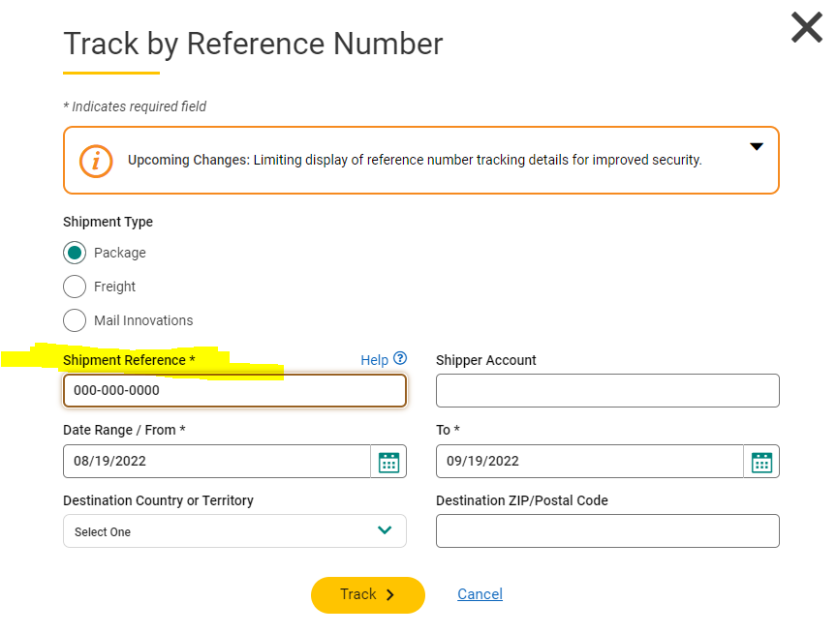Focus the Shipment Reference input field
Image resolution: width=837 pixels, height=634 pixels.
(234, 391)
